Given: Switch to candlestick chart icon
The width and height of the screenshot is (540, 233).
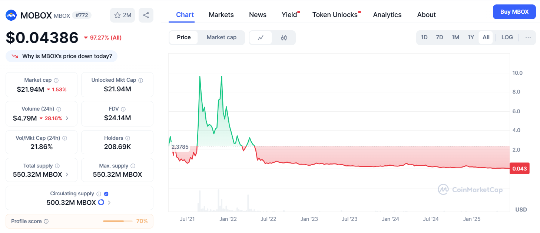Looking at the screenshot, I should [x=284, y=37].
